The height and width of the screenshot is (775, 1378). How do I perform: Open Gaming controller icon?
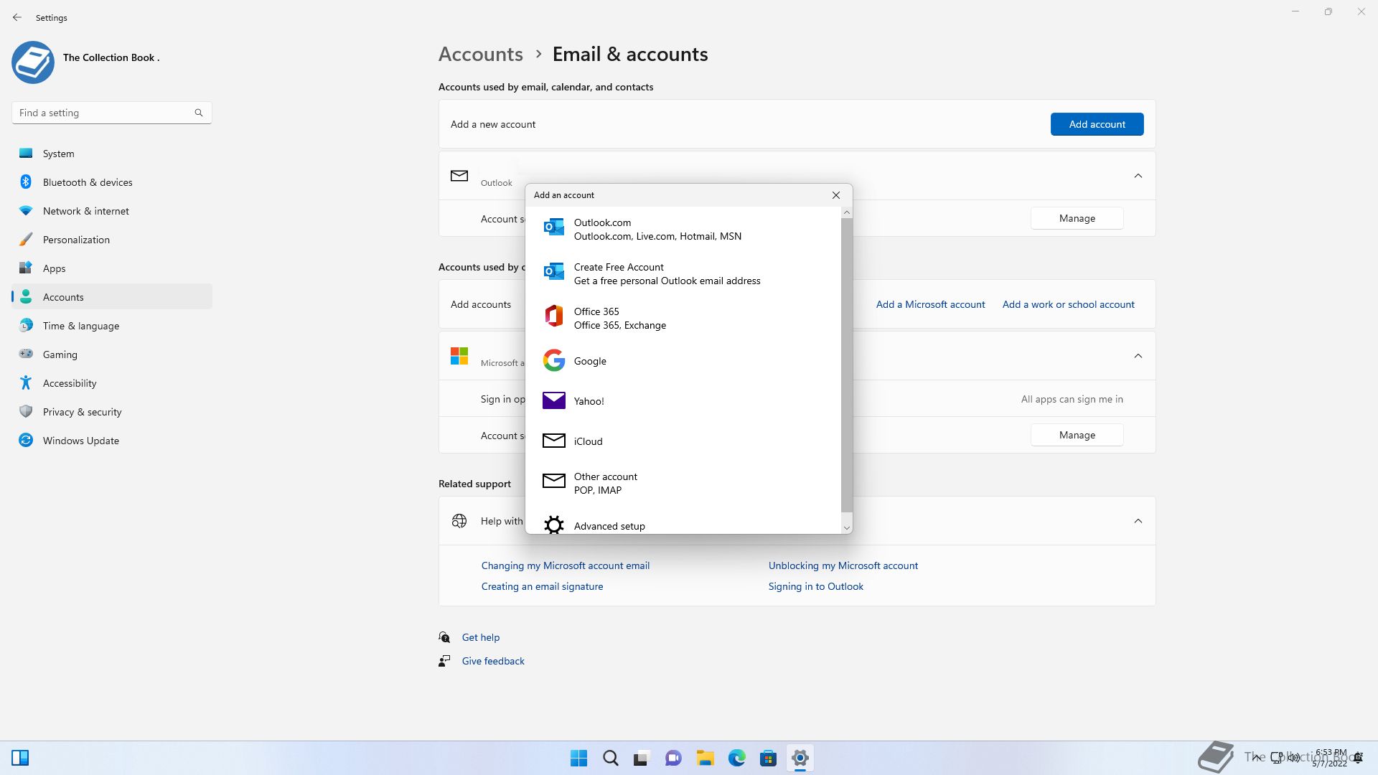[x=26, y=354]
